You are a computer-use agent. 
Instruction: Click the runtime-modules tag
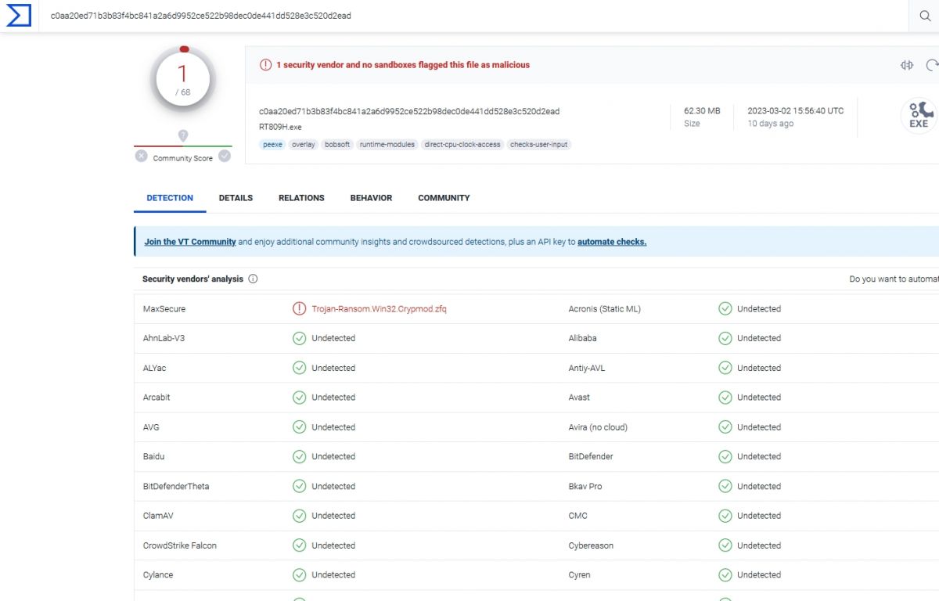387,144
